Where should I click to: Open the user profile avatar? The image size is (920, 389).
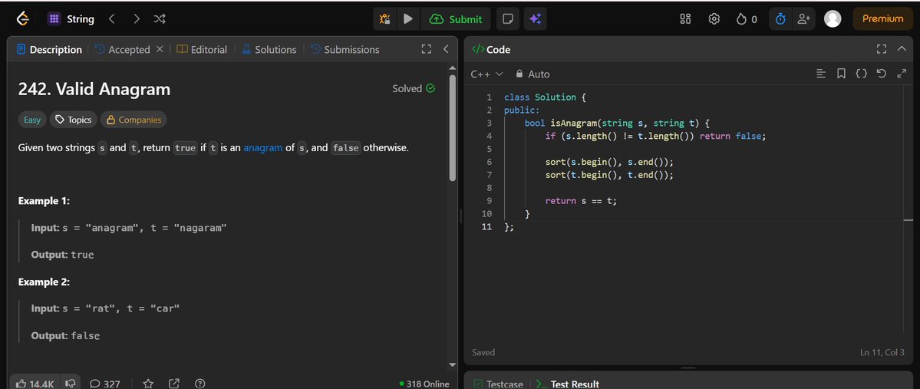coord(833,18)
